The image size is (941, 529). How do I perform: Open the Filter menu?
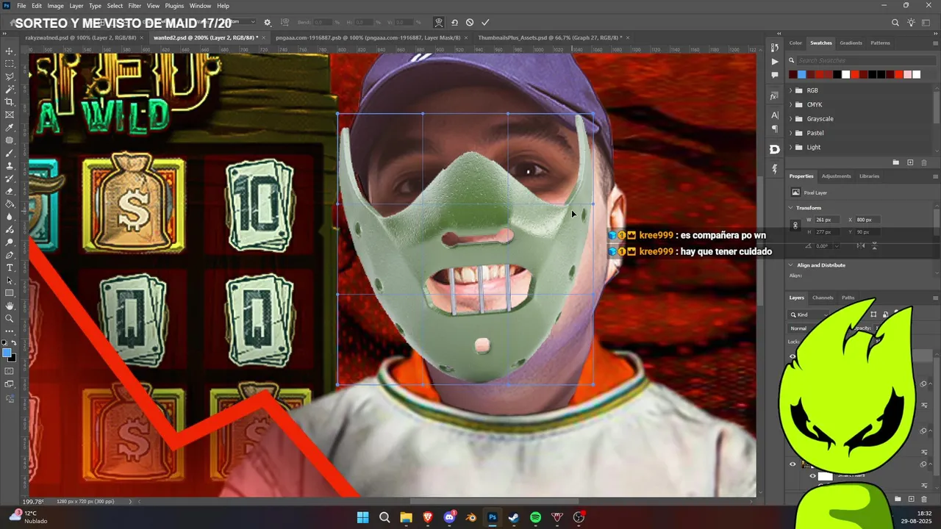(135, 6)
